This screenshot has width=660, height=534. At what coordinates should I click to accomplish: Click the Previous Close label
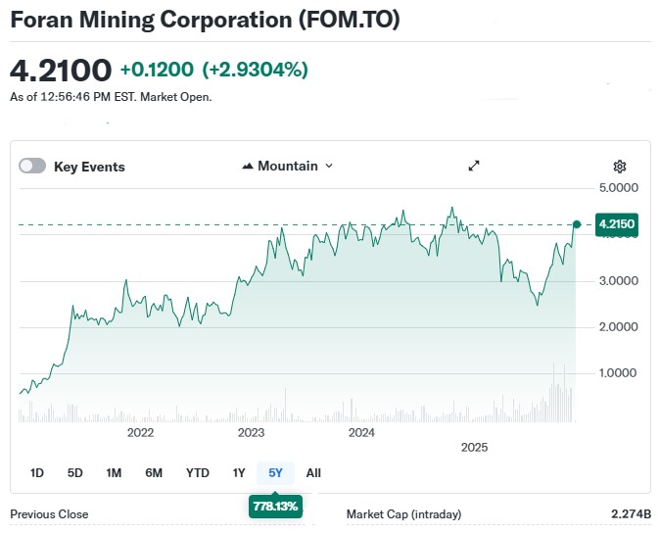tap(49, 514)
